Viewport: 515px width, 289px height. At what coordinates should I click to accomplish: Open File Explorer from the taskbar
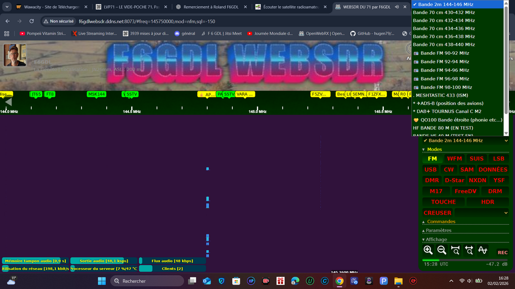398,281
